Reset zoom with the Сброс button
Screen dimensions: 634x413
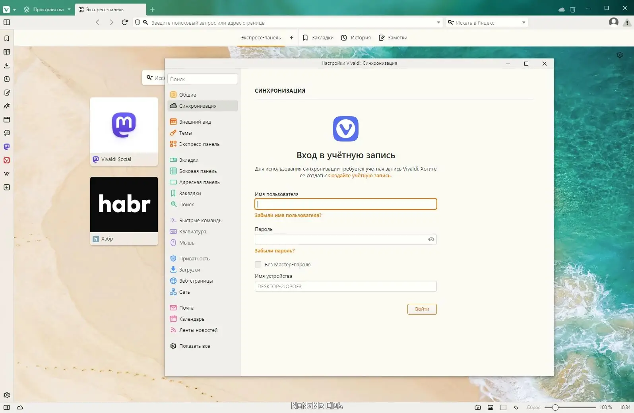coord(533,407)
